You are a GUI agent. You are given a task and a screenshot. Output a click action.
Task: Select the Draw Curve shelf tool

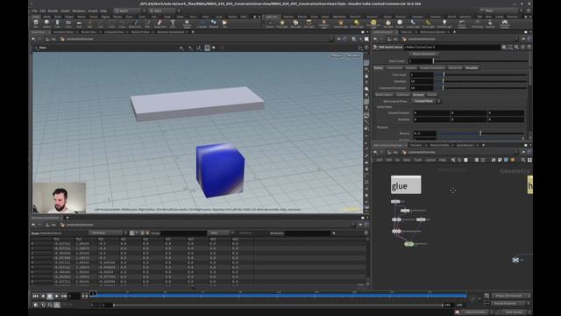(x=135, y=24)
